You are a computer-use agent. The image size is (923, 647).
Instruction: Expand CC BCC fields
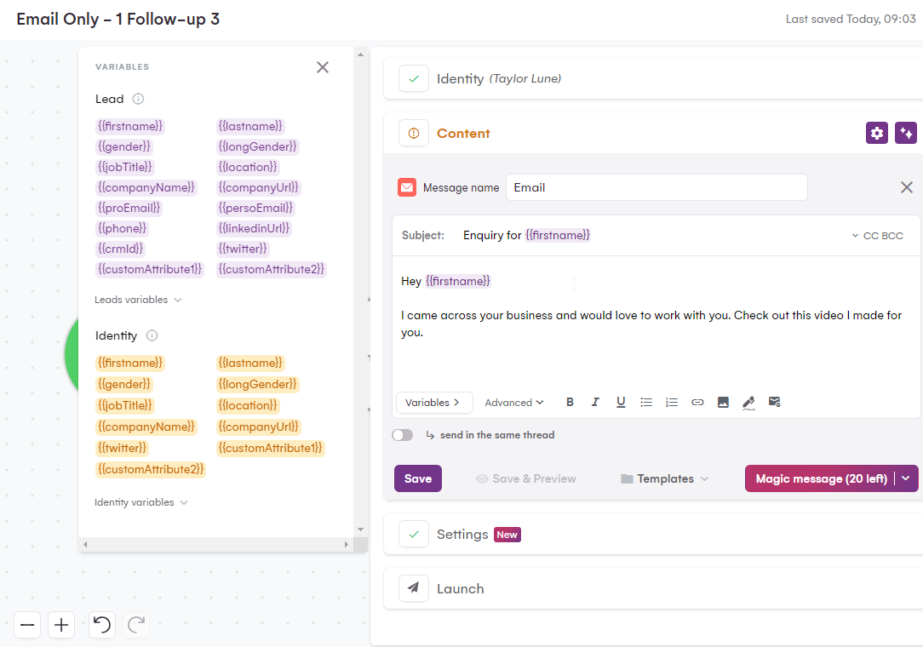pos(877,236)
